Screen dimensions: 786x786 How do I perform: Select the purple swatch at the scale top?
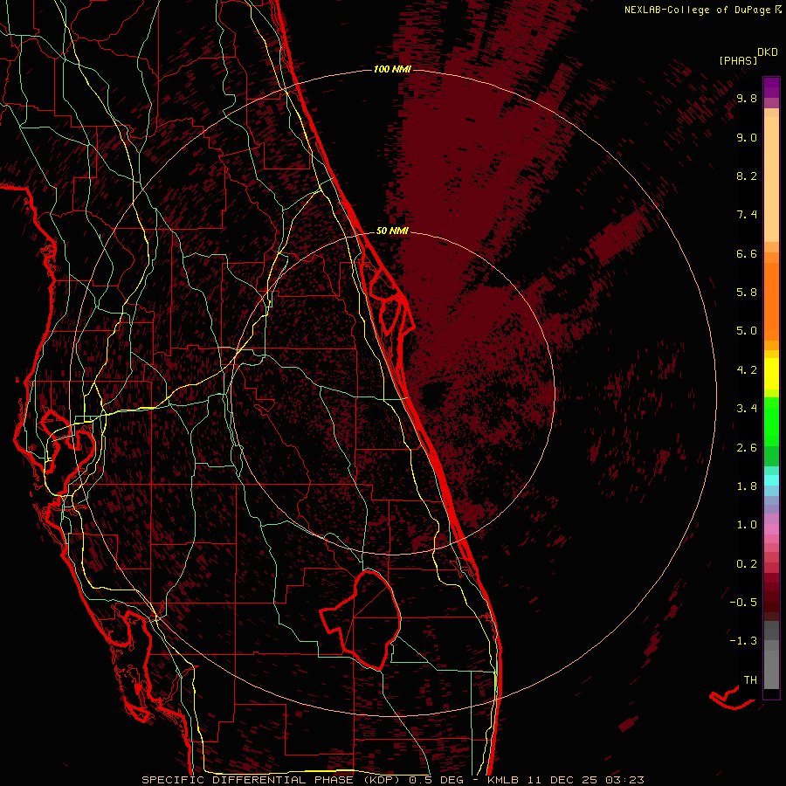(771, 87)
